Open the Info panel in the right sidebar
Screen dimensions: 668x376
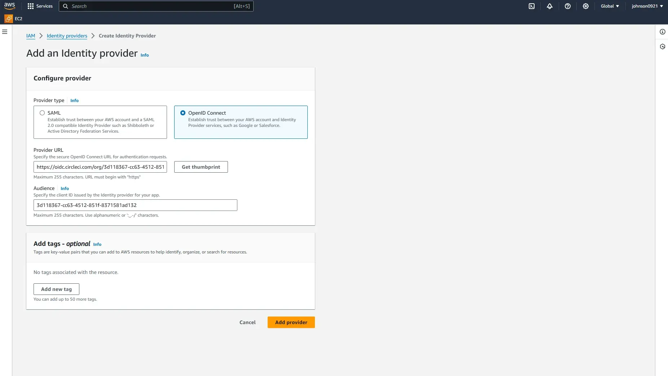(x=663, y=32)
